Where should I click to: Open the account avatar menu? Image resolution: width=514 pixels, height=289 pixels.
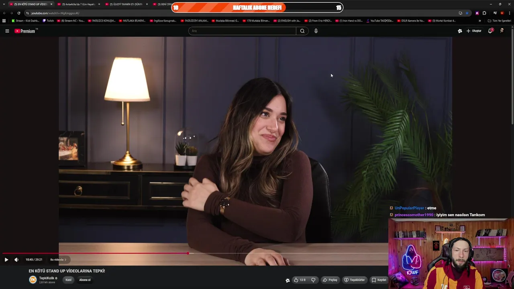[x=502, y=31]
